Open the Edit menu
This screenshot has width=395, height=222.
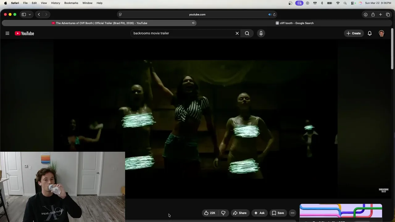[34, 3]
